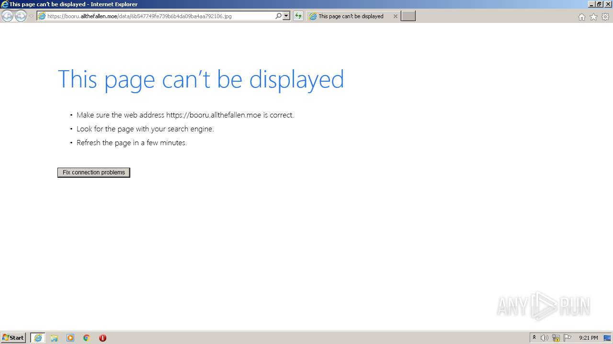Go forward with the Forward arrow button
This screenshot has height=344, width=613.
coord(21,16)
